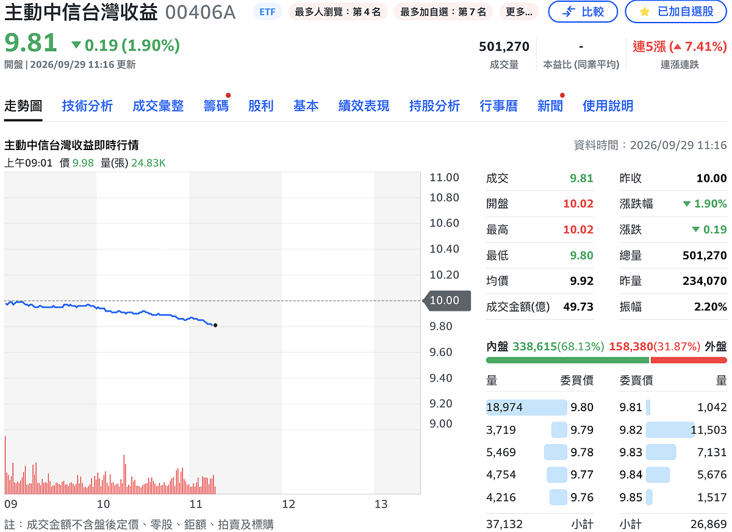Image resolution: width=732 pixels, height=532 pixels.
Task: Click the bid volume bar for 9.80
Action: pos(526,407)
